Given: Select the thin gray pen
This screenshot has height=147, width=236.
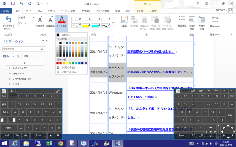Looking at the screenshot, I should tap(76, 25).
